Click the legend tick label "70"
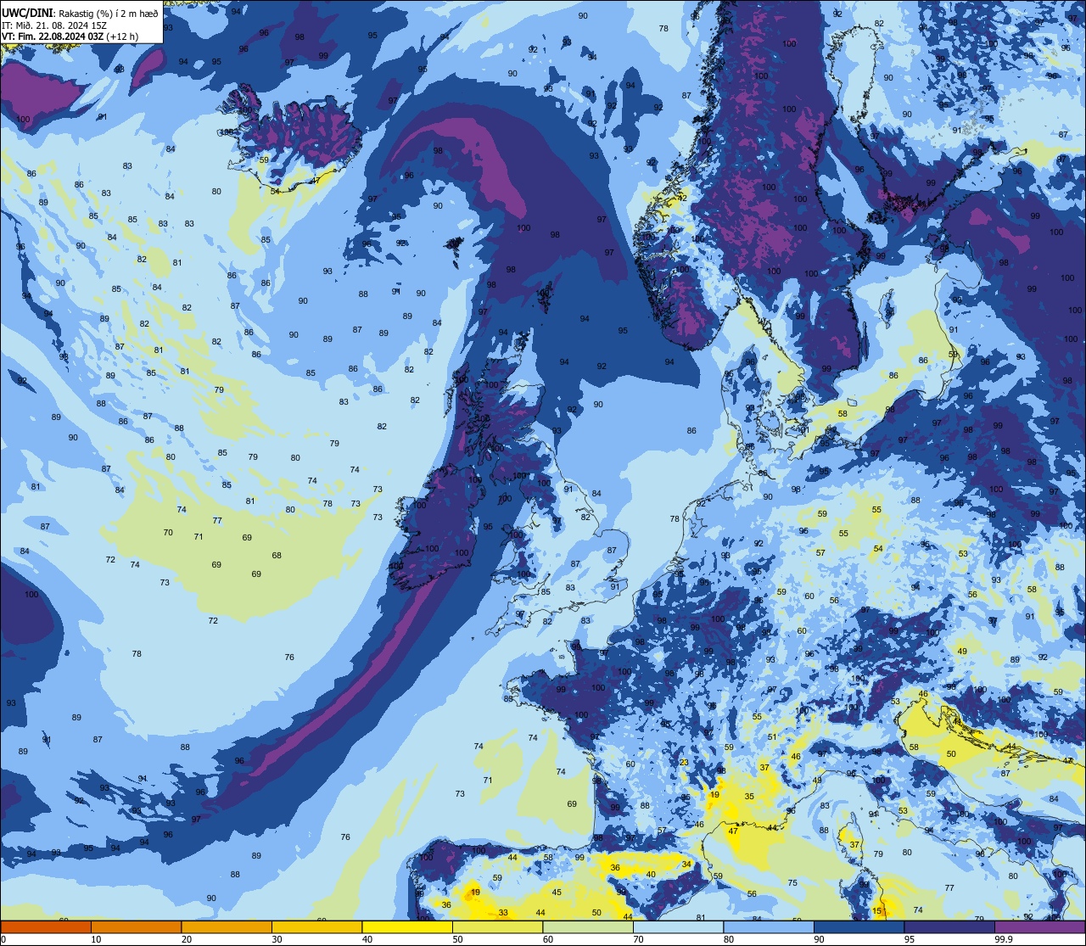The width and height of the screenshot is (1086, 946). (x=638, y=939)
